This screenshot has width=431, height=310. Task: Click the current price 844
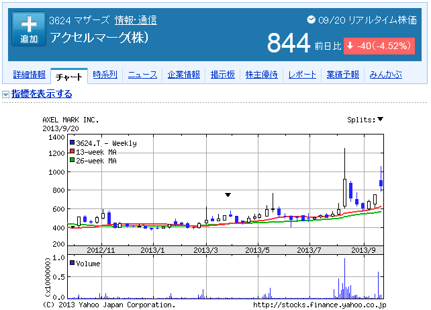(x=289, y=43)
